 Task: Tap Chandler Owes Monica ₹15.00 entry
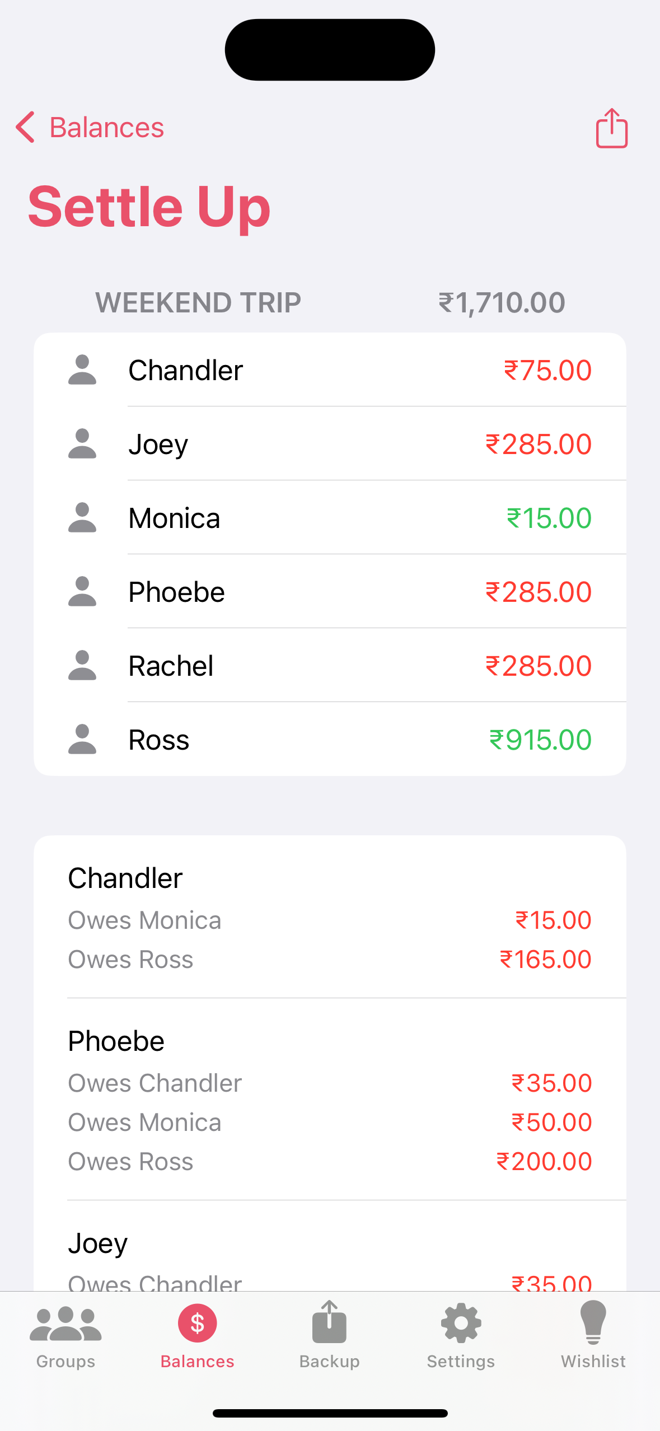[x=330, y=920]
